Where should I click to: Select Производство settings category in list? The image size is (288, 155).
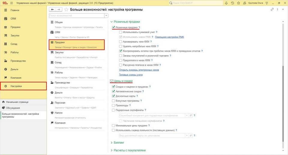[x=77, y=85]
